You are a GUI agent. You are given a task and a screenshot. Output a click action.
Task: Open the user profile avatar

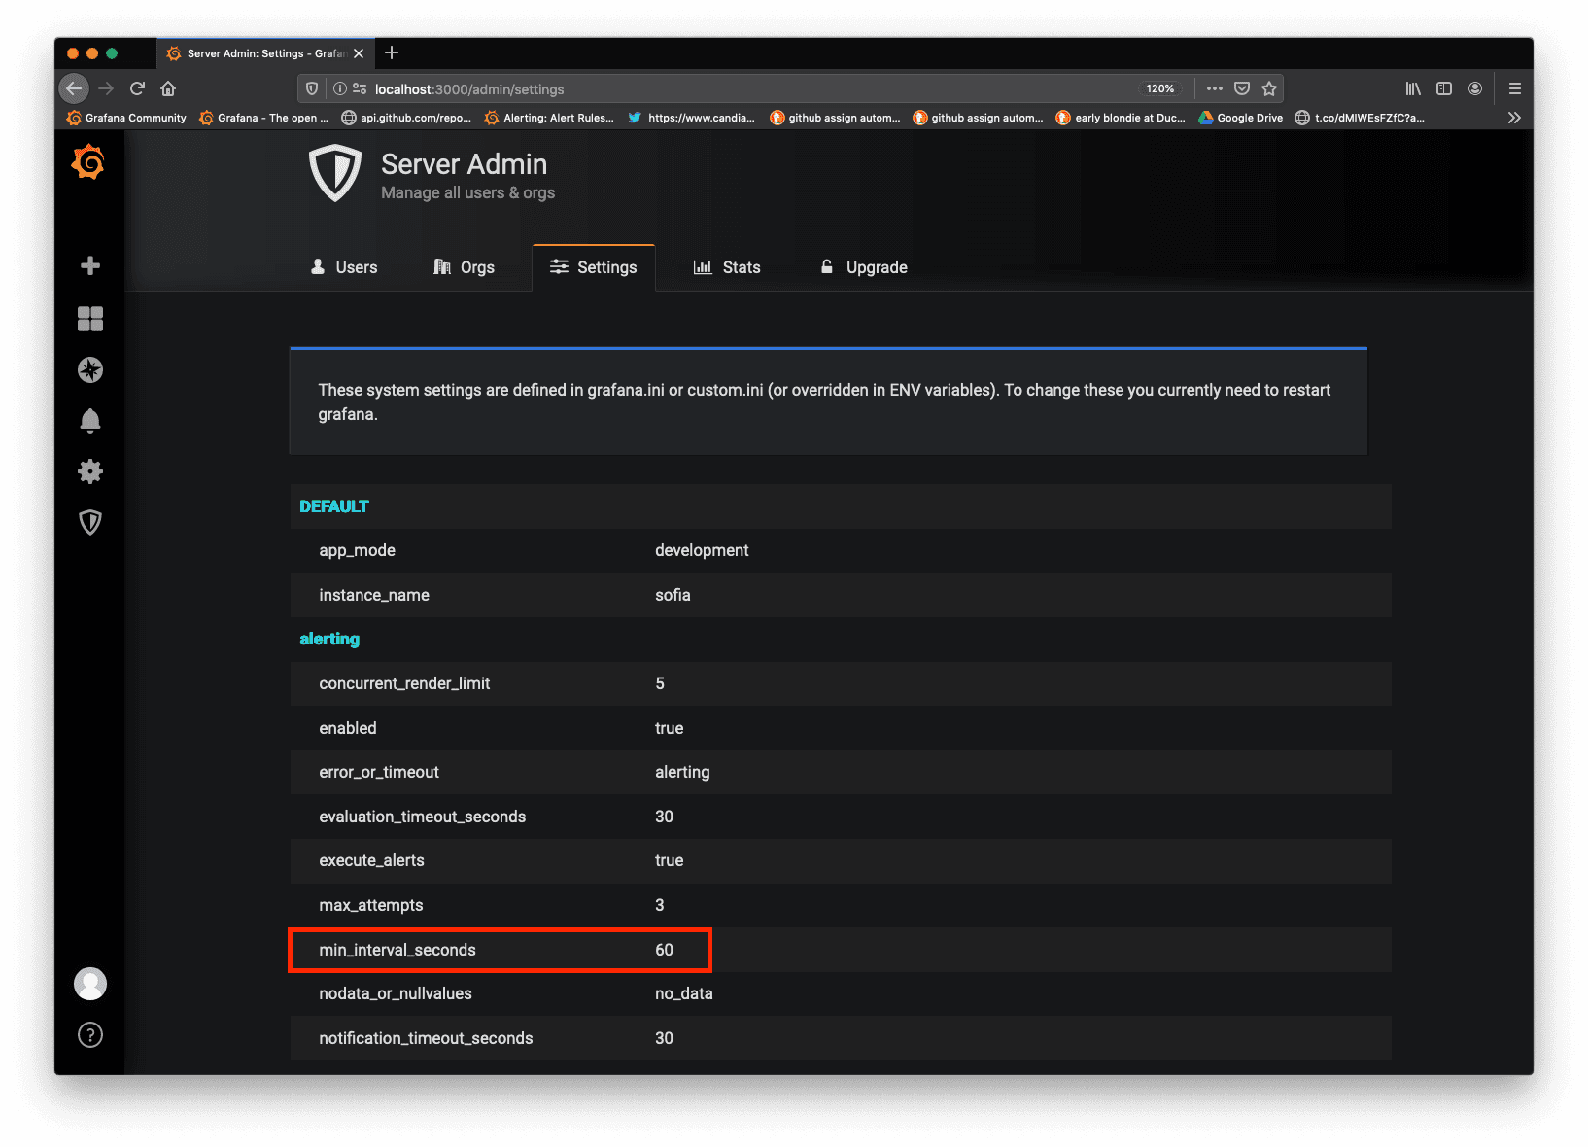coord(89,983)
